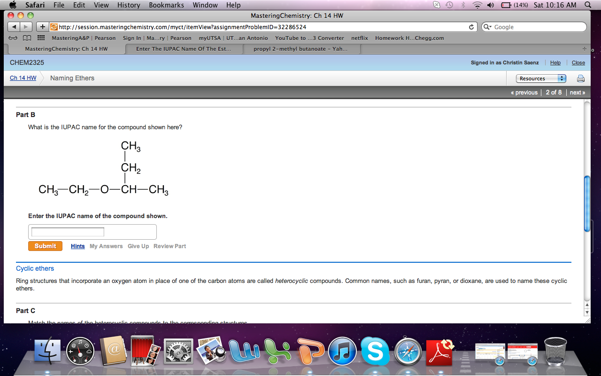Open the Window menu

click(205, 5)
